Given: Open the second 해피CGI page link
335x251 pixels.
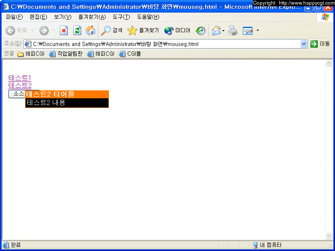Looking at the screenshot, I should [x=100, y=54].
